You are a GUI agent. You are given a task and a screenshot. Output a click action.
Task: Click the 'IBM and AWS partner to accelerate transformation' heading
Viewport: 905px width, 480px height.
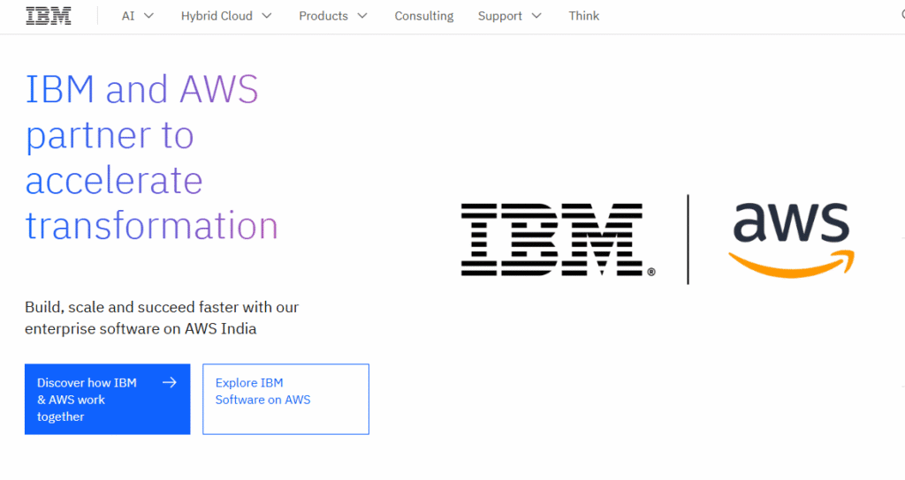point(152,157)
